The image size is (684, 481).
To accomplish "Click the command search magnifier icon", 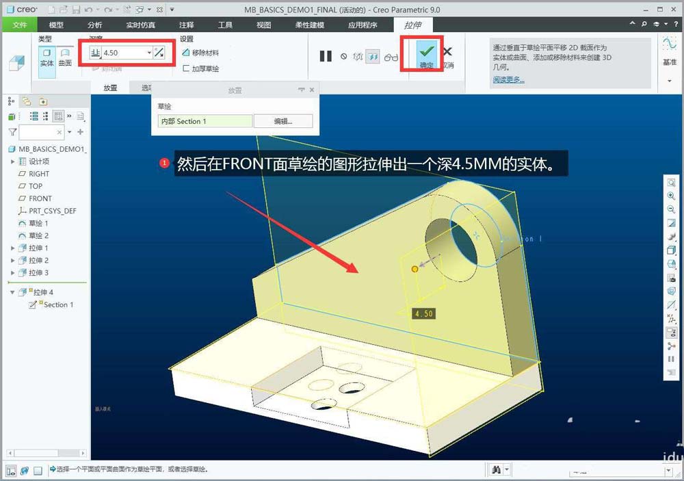I will coord(644,24).
